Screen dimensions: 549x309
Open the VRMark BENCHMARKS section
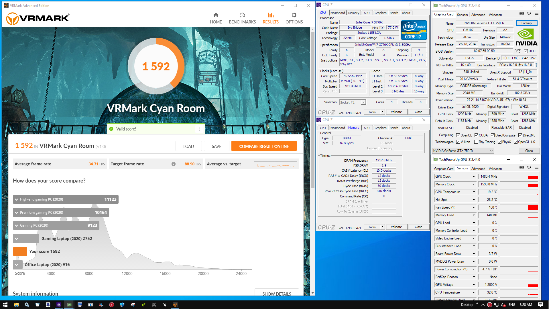(x=242, y=18)
